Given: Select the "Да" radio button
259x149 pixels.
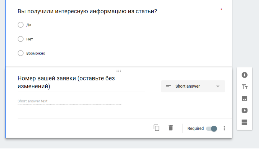Looking at the screenshot, I should tap(20, 25).
